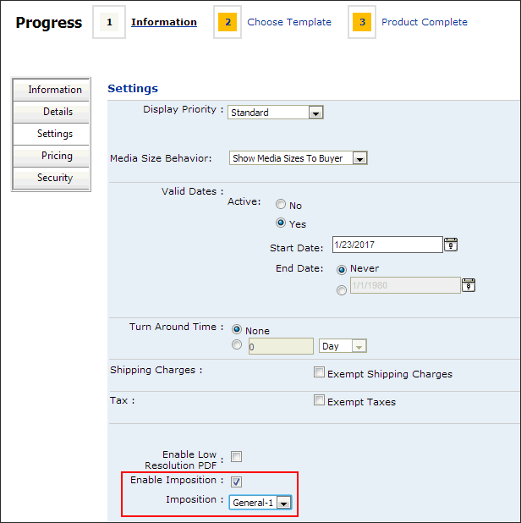The width and height of the screenshot is (521, 523).
Task: Tick the Exempt Taxes checkbox
Action: [x=319, y=400]
